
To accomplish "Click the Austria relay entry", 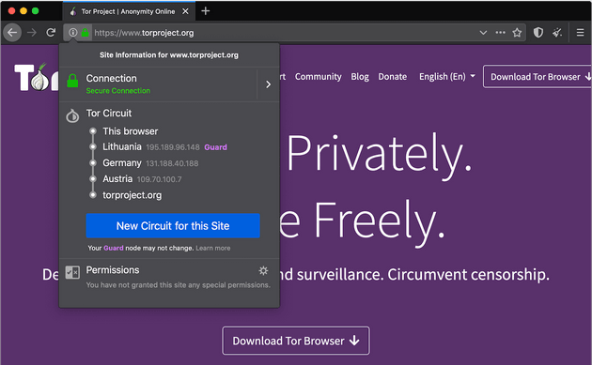I will pyautogui.click(x=142, y=178).
